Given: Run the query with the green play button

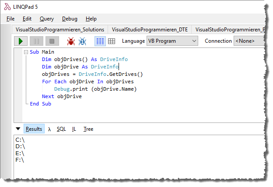Looking at the screenshot, I should coord(21,41).
